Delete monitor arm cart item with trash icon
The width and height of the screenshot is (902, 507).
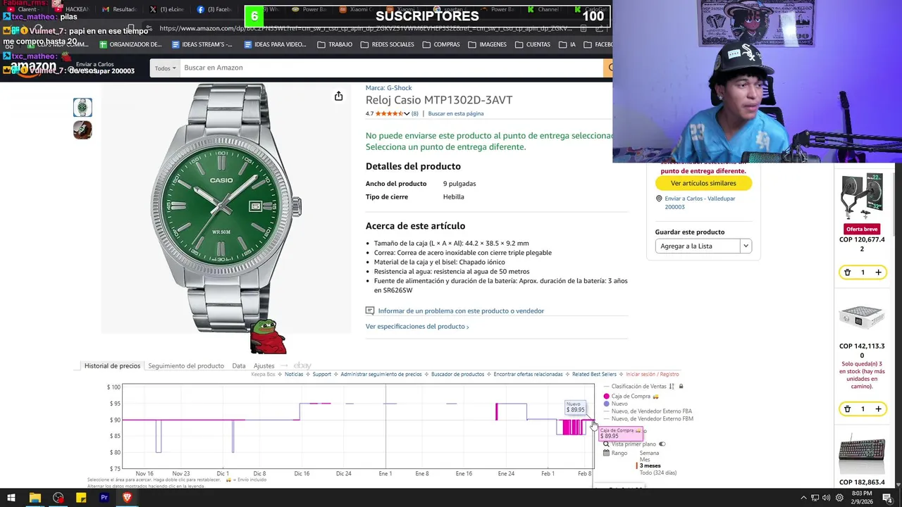pos(847,273)
